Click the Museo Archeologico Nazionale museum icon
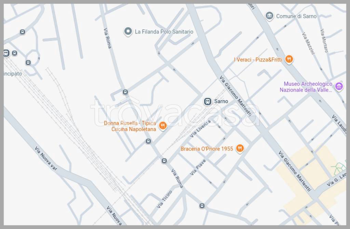Viewport: 350px width, 229px height. (x=339, y=86)
